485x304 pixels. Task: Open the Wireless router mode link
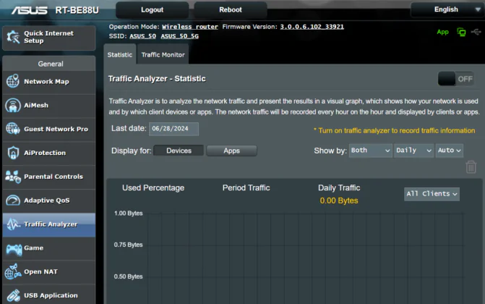point(190,27)
